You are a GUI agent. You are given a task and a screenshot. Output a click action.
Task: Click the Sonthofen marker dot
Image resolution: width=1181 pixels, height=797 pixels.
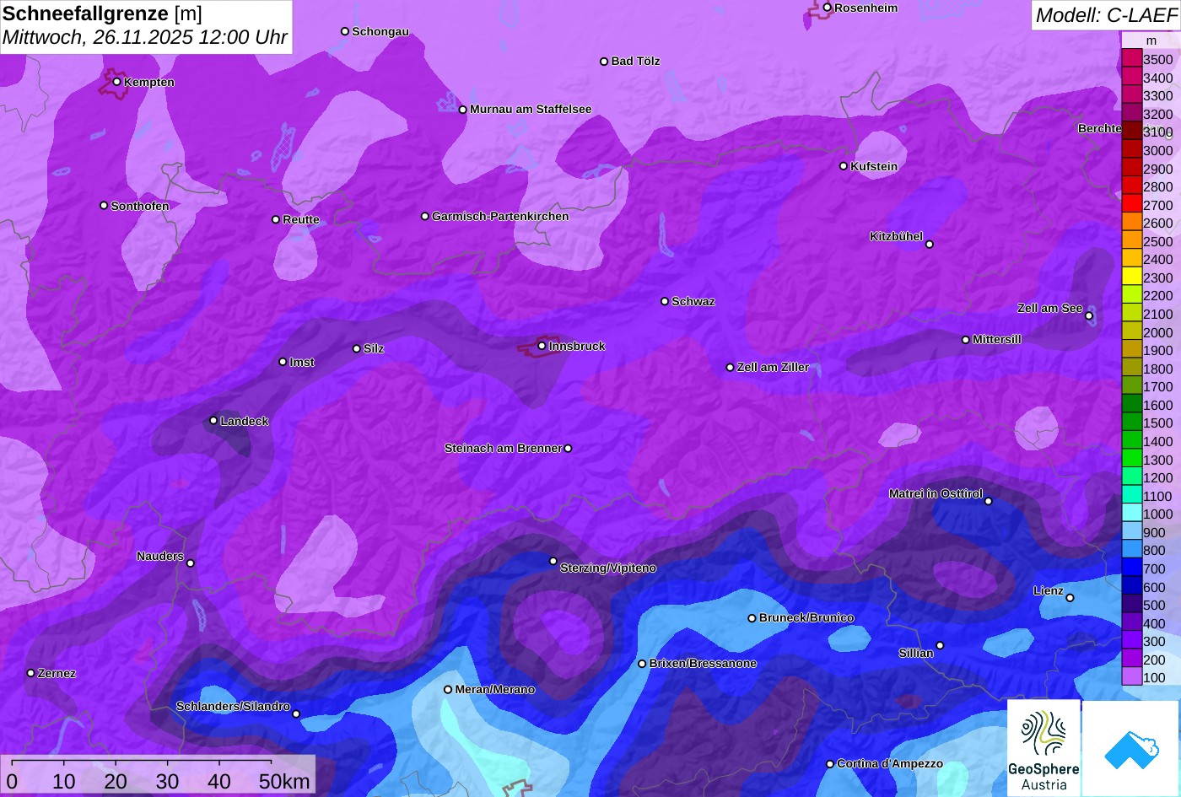coord(104,206)
